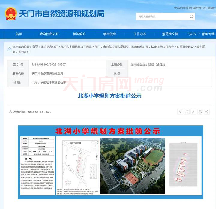Screen dimensions: 216x209
Task: Select 领导信息 from the navigation bar
Action: [109, 34]
